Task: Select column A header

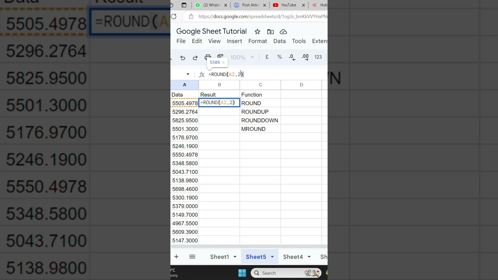Action: tap(184, 85)
